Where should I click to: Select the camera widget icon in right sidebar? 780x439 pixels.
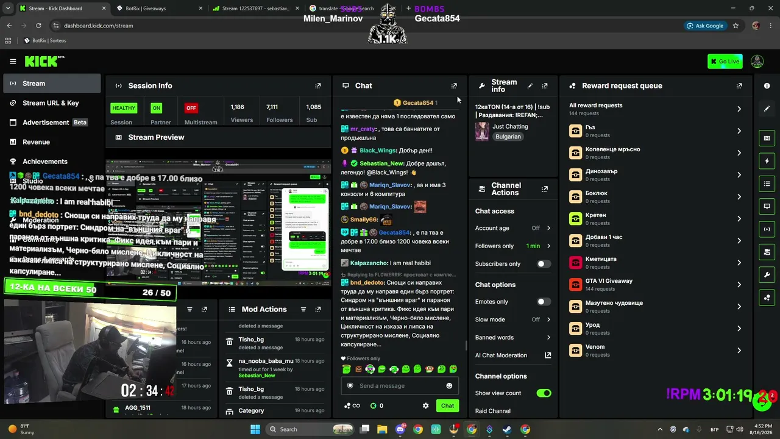[x=767, y=252]
